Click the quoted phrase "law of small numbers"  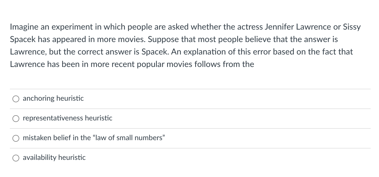(x=129, y=138)
